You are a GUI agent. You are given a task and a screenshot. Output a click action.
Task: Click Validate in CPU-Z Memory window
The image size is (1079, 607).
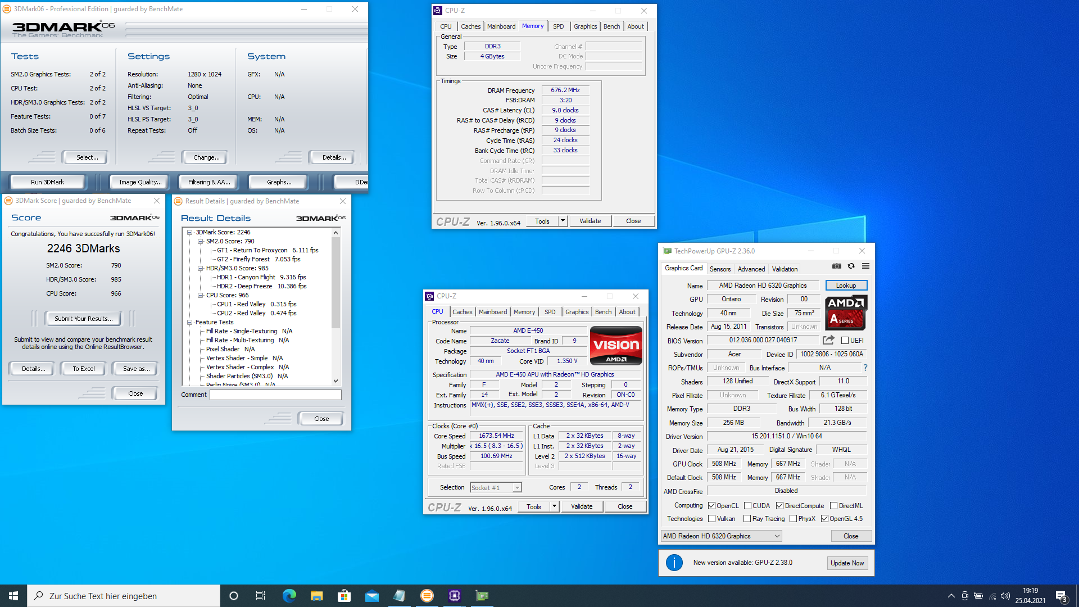point(590,221)
